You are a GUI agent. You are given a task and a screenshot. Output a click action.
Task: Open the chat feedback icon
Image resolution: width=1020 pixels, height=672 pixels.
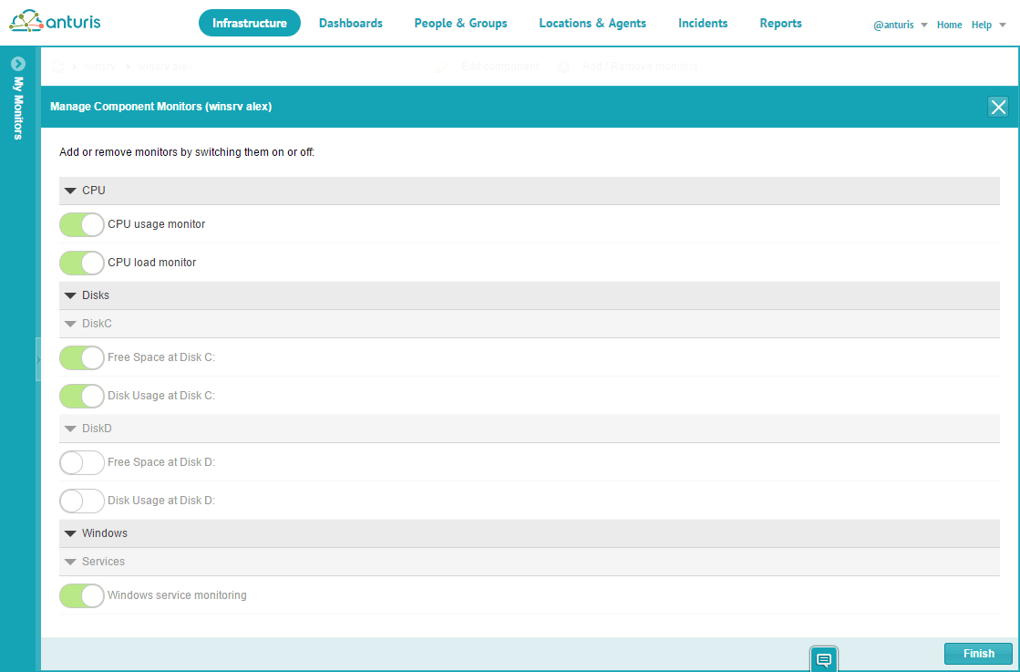[x=823, y=659]
